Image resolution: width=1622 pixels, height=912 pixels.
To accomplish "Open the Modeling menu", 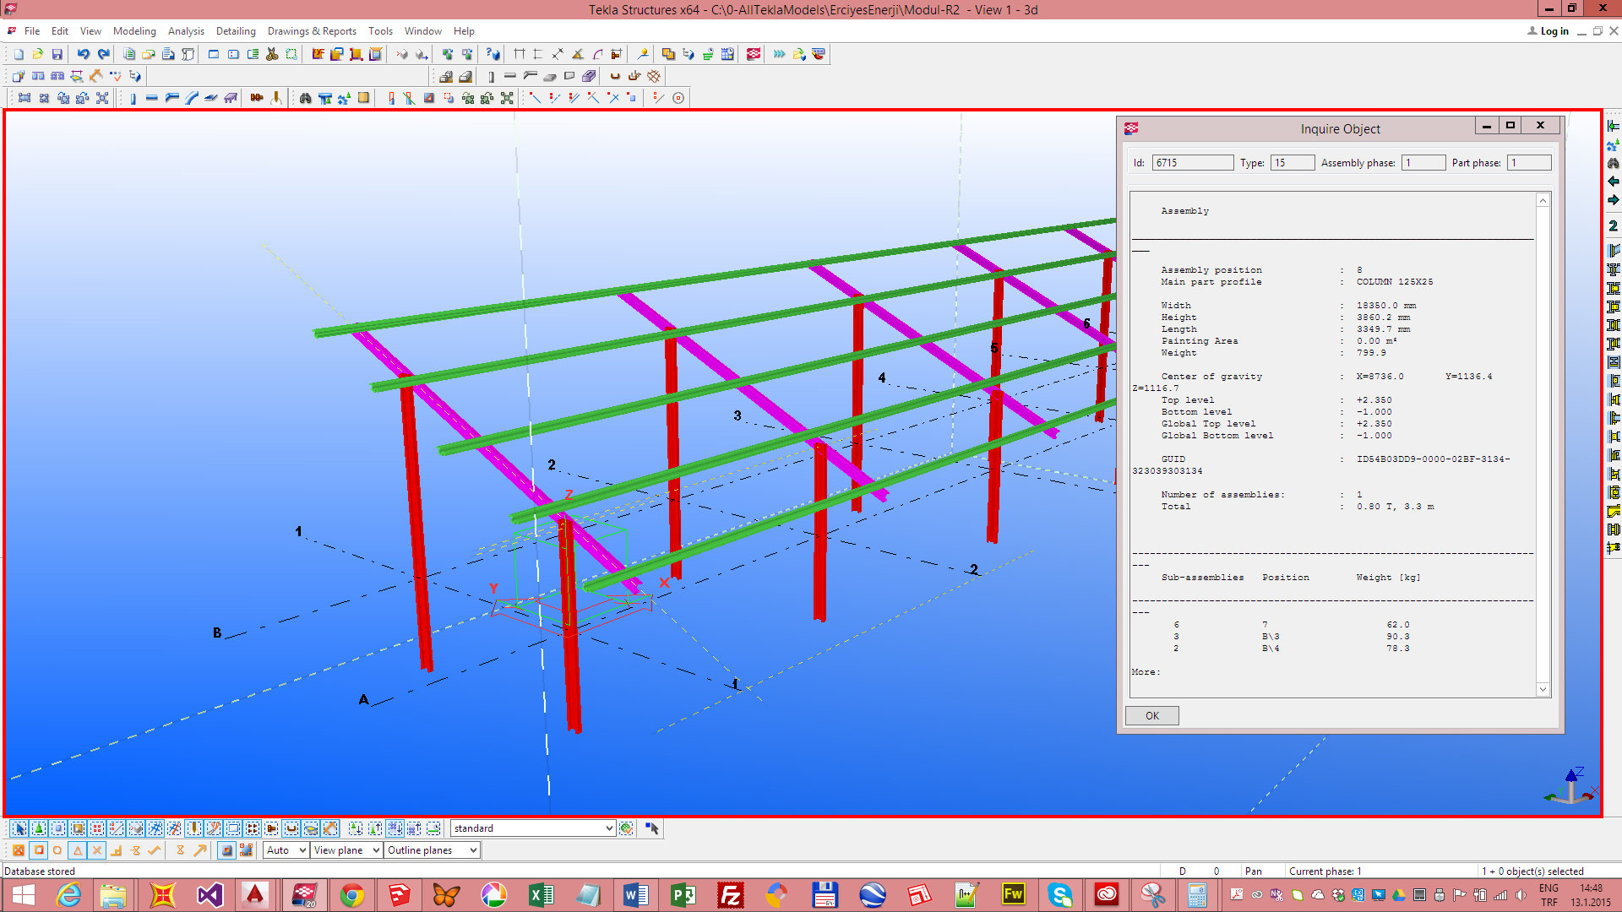I will click(x=134, y=31).
